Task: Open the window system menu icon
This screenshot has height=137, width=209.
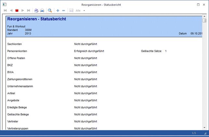Action: pos(3,5)
